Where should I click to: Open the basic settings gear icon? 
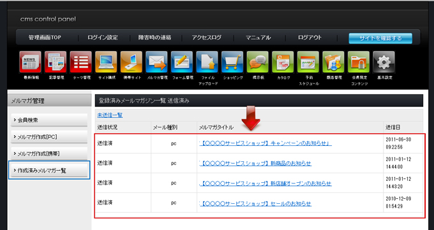tap(384, 62)
